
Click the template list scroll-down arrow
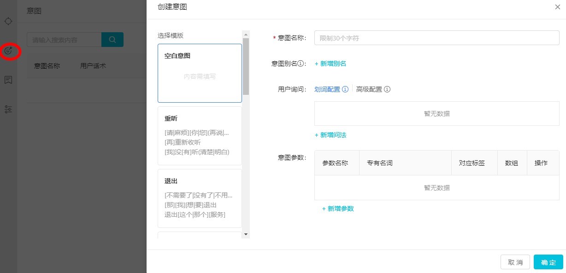tap(246, 234)
